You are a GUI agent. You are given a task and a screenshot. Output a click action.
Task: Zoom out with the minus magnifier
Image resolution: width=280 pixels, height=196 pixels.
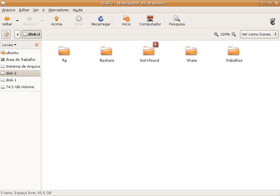click(x=216, y=34)
